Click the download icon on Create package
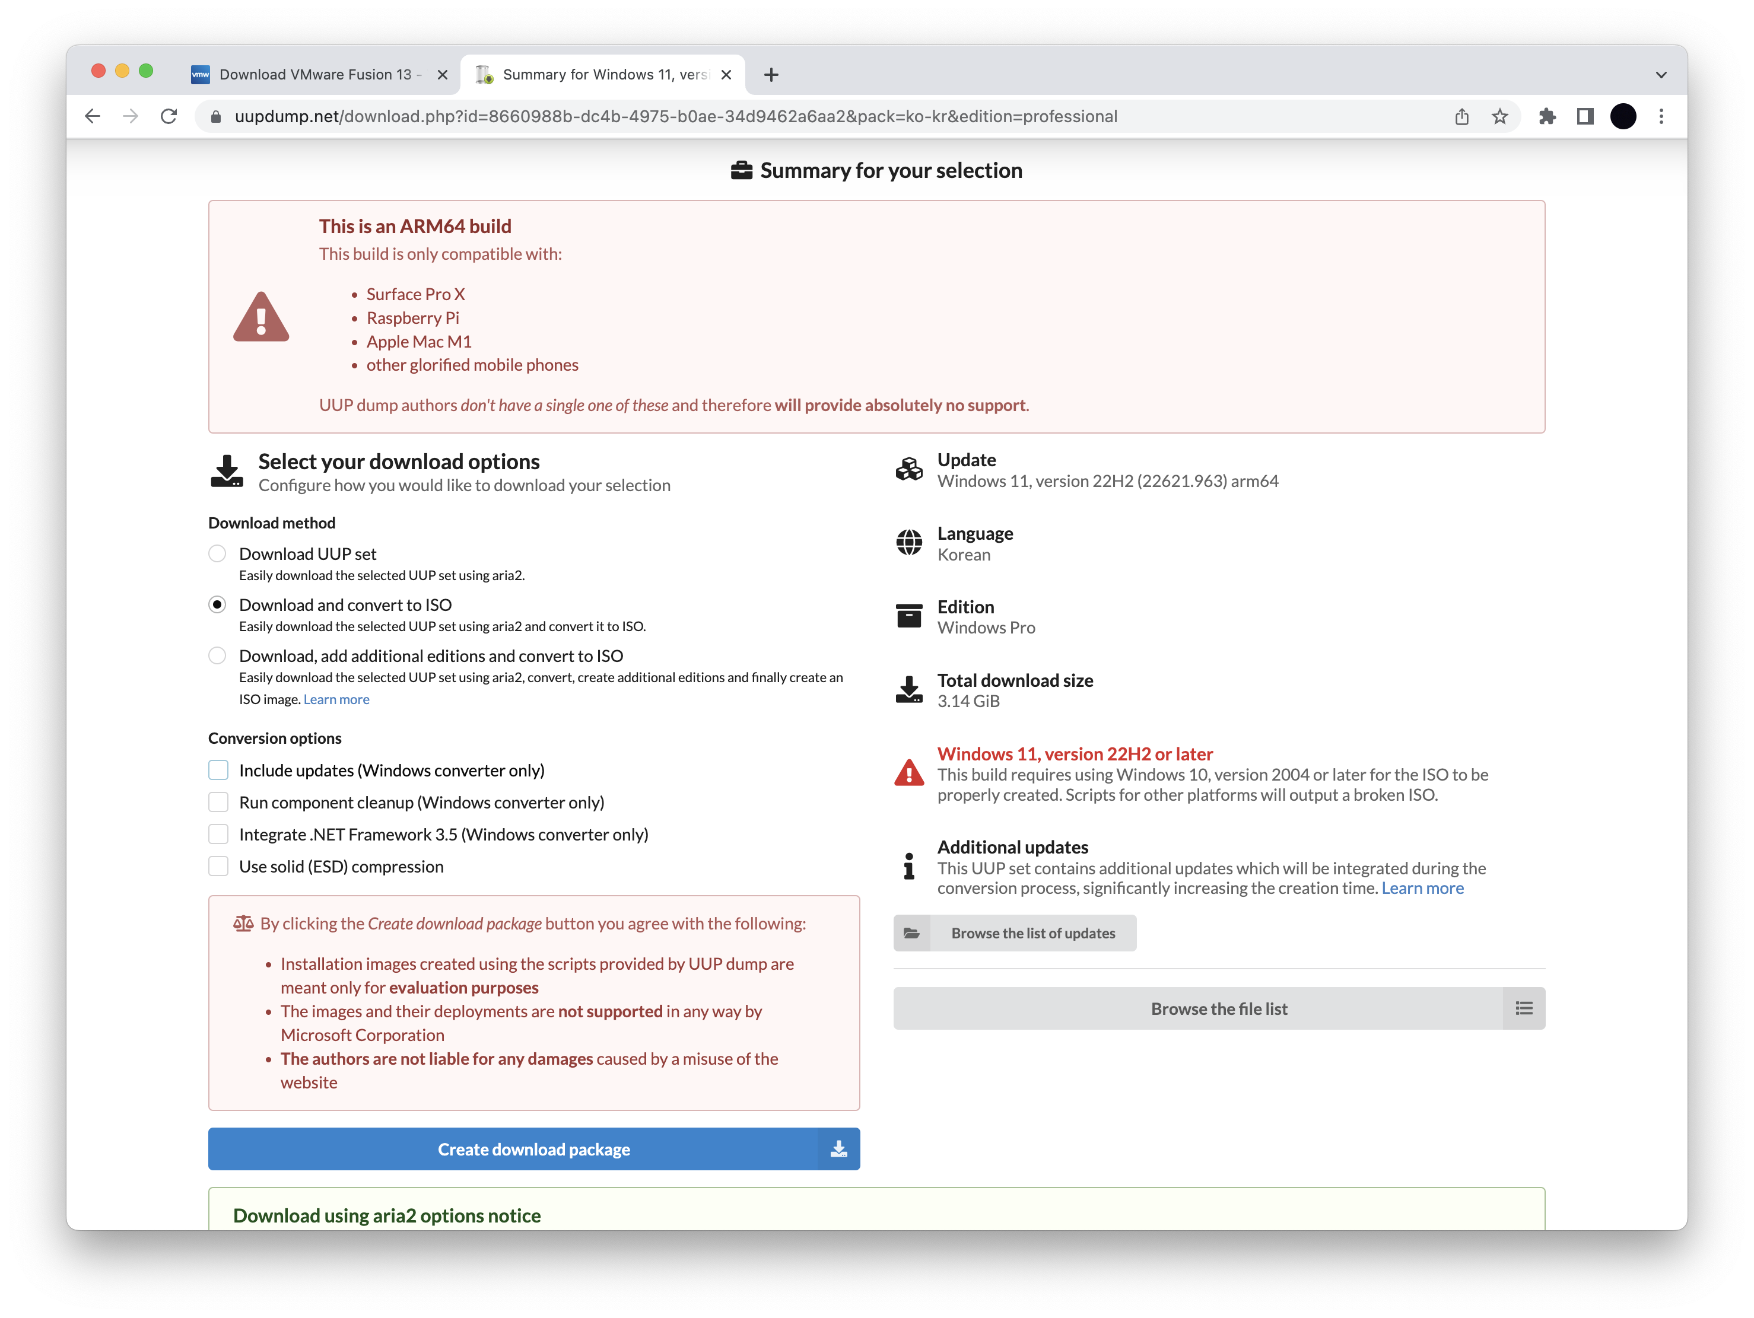The width and height of the screenshot is (1754, 1318). pyautogui.click(x=838, y=1148)
